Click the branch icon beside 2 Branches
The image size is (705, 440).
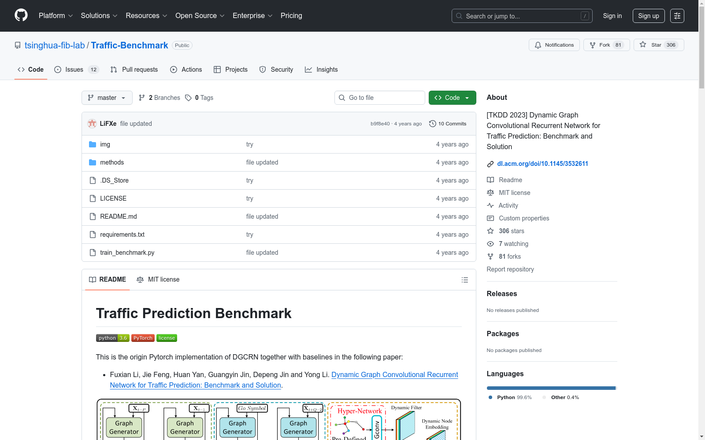[142, 98]
